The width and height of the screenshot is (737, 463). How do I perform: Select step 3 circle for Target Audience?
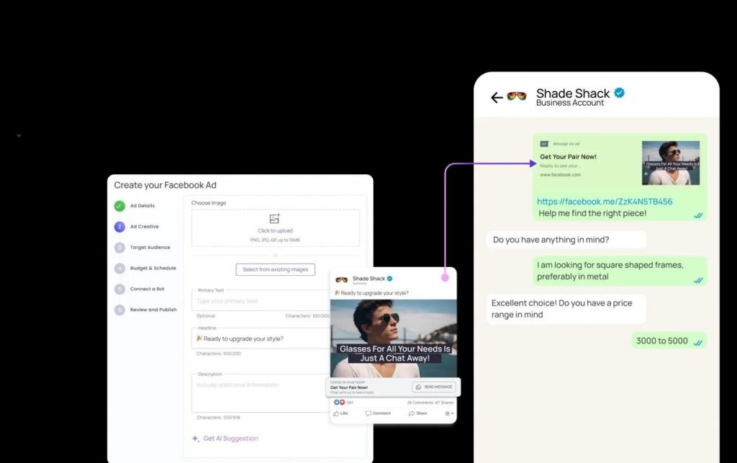coord(119,247)
